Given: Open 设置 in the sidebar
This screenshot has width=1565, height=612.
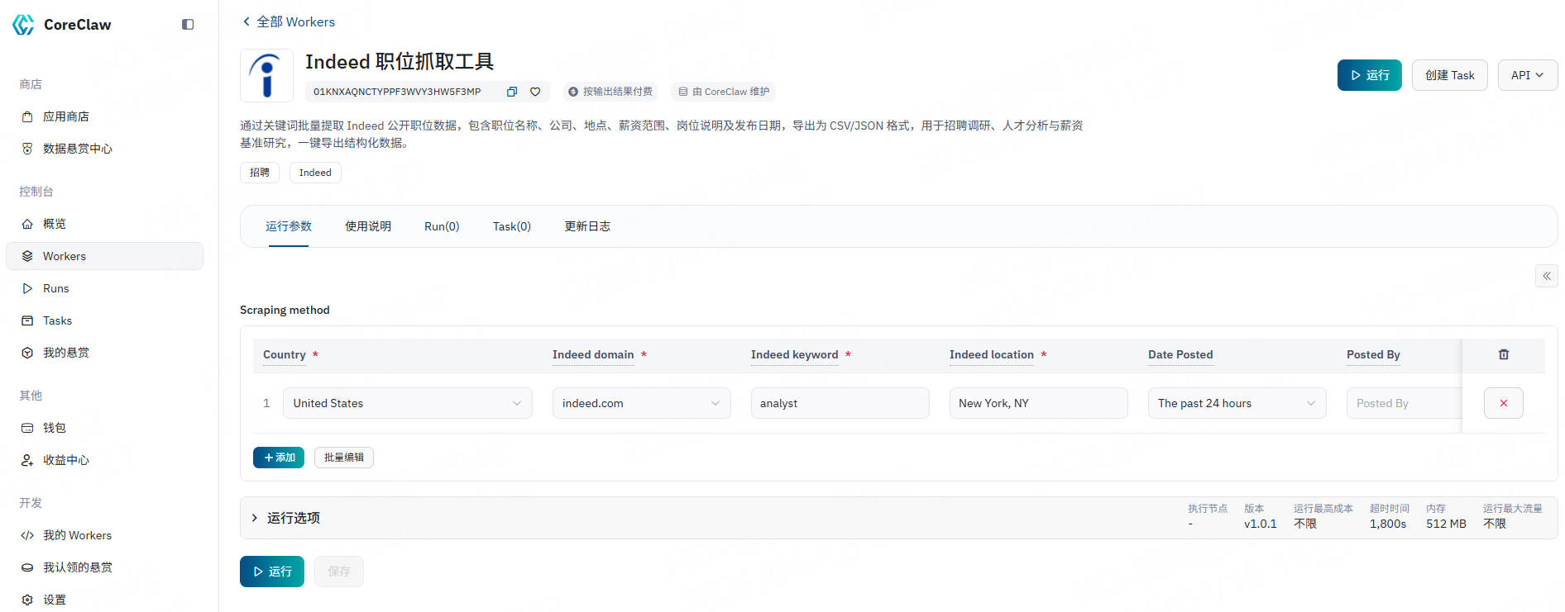Looking at the screenshot, I should click(55, 600).
